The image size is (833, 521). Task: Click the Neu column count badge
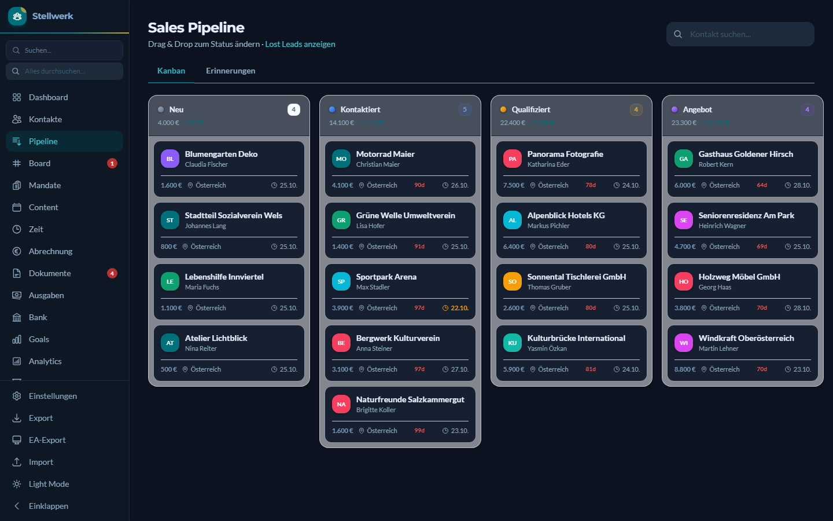click(x=294, y=109)
